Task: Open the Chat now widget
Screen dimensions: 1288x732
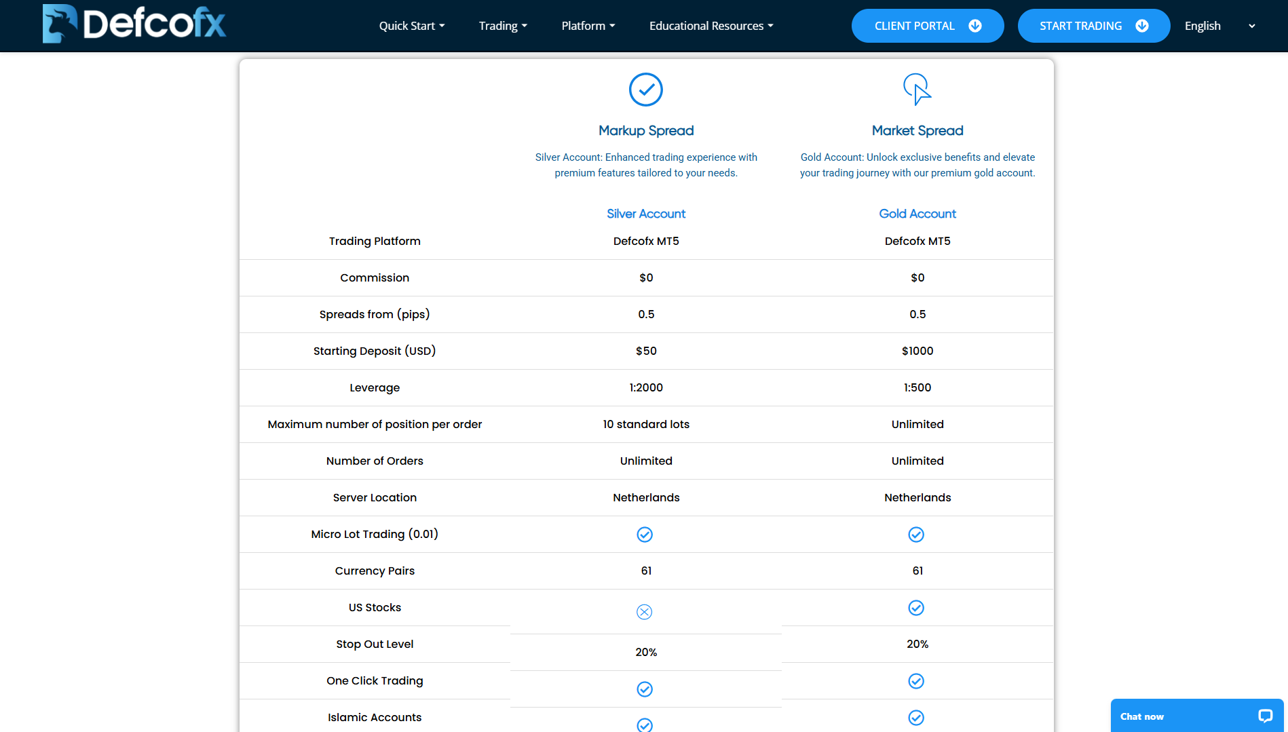Action: tap(1197, 716)
